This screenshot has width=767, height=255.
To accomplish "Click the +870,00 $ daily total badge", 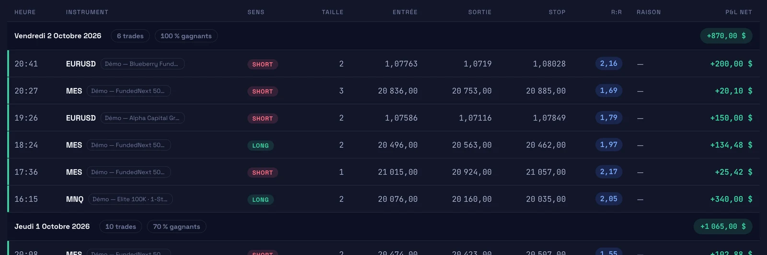I will click(x=726, y=36).
